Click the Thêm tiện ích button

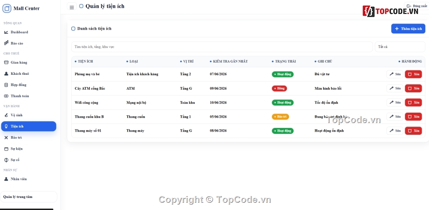[x=408, y=29]
